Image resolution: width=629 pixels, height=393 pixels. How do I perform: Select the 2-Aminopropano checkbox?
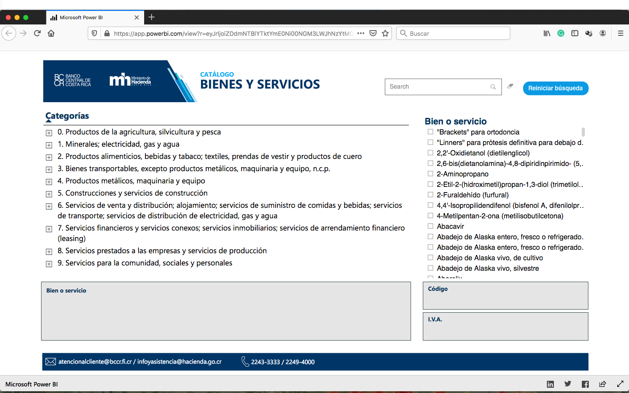tap(430, 174)
